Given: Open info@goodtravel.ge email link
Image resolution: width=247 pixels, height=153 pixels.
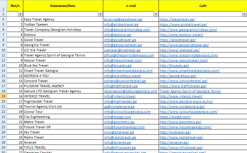Looking at the screenshot, I should click(x=120, y=40).
